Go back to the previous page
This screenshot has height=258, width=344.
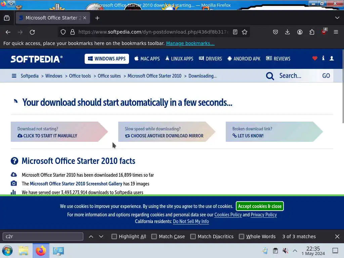point(8,32)
